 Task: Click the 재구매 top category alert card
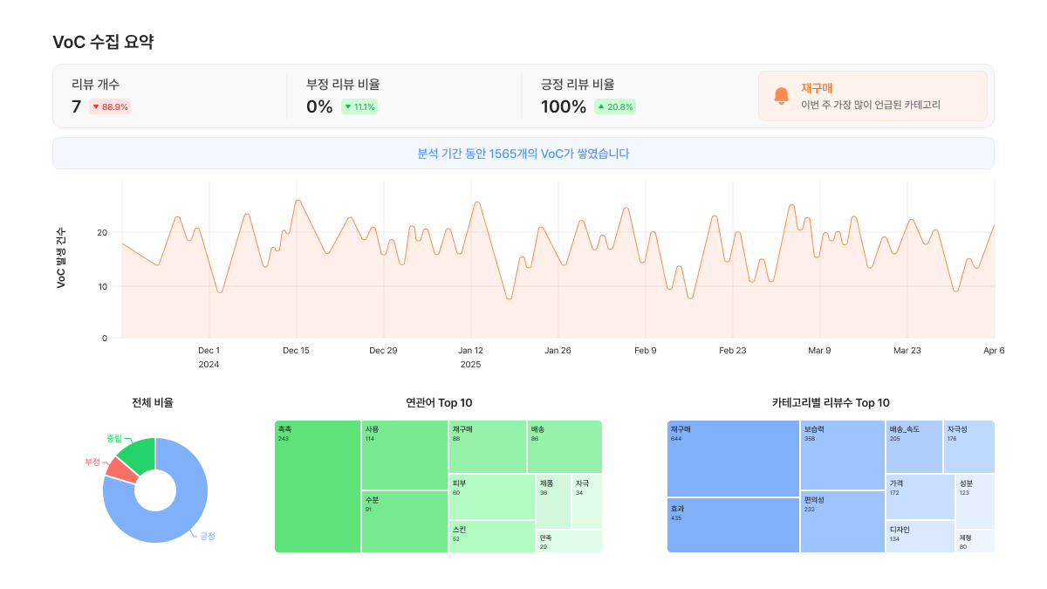click(872, 96)
